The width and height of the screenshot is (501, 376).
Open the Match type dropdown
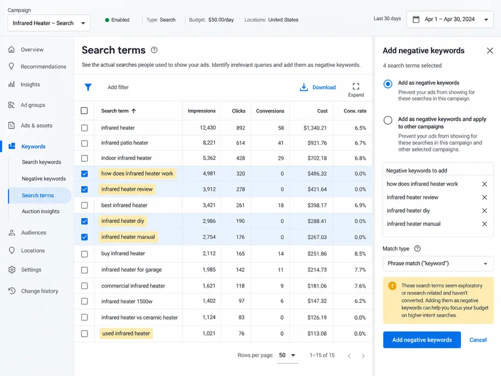[x=438, y=263]
